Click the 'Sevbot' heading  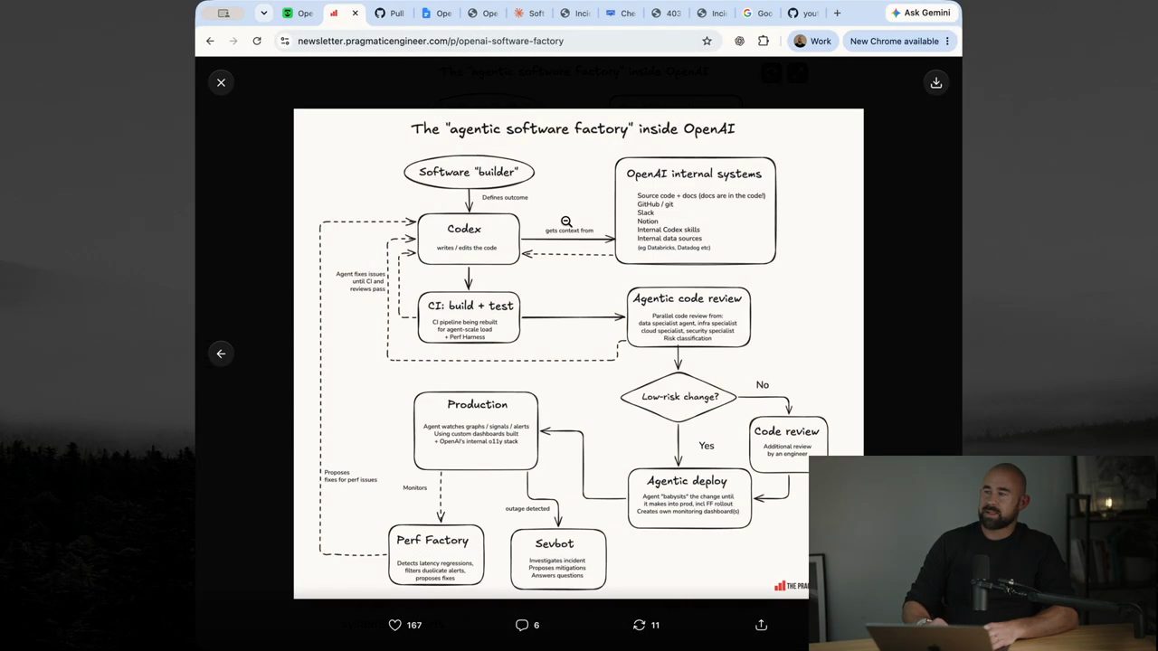click(555, 543)
